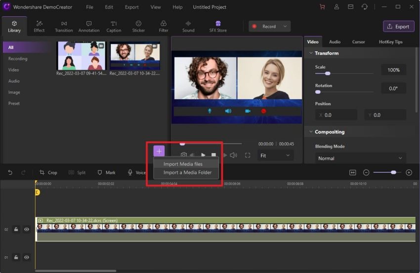420x273 pixels.
Task: Select the Crop tool
Action: click(x=48, y=173)
